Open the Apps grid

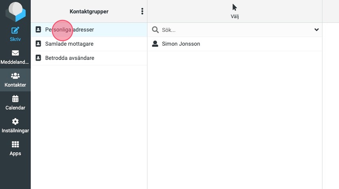coord(15,148)
